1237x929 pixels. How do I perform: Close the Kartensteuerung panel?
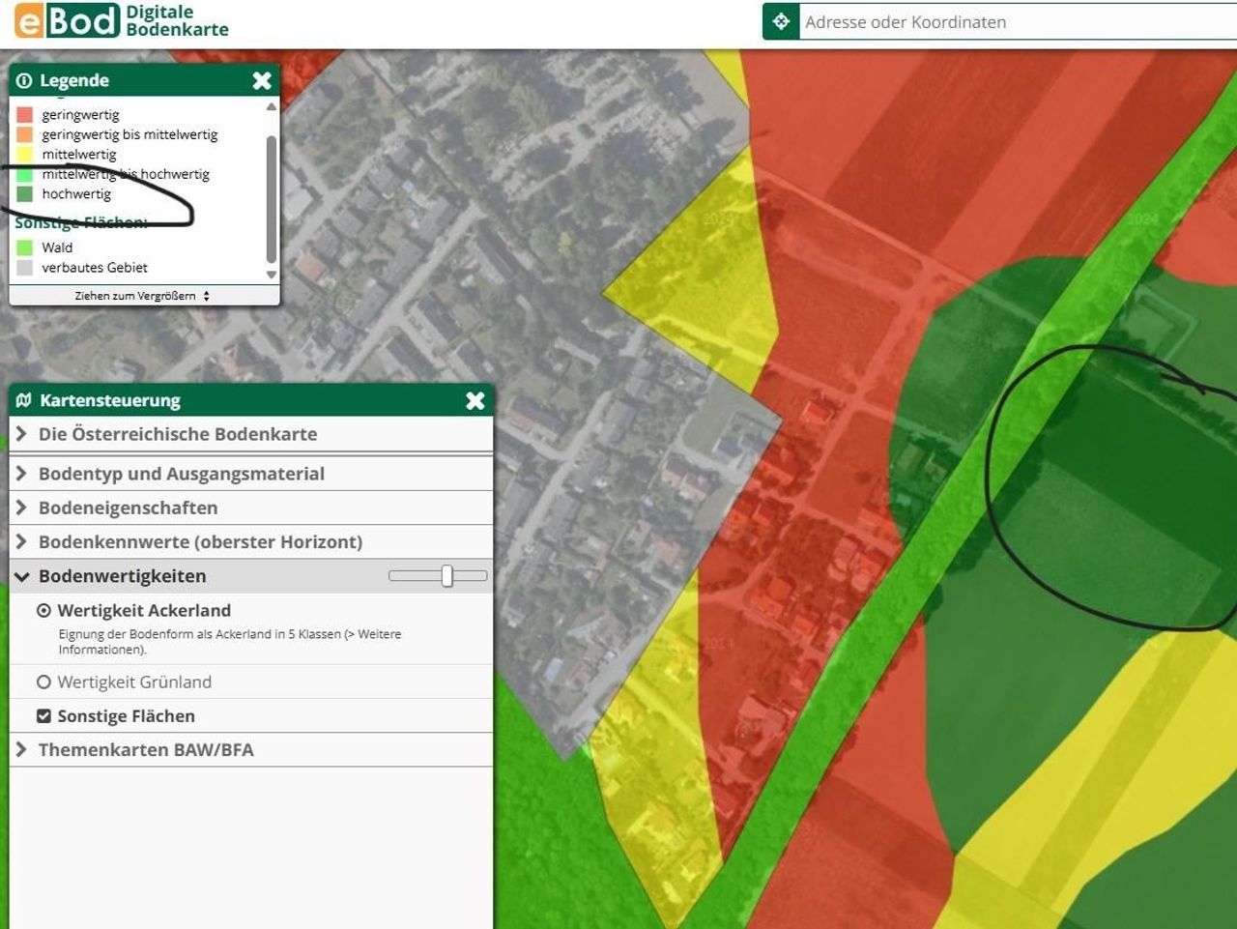(475, 400)
